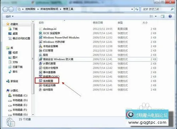177x129 pixels.
Task: Open 本地磁盘 (C:) drive
Action: pos(20,95)
